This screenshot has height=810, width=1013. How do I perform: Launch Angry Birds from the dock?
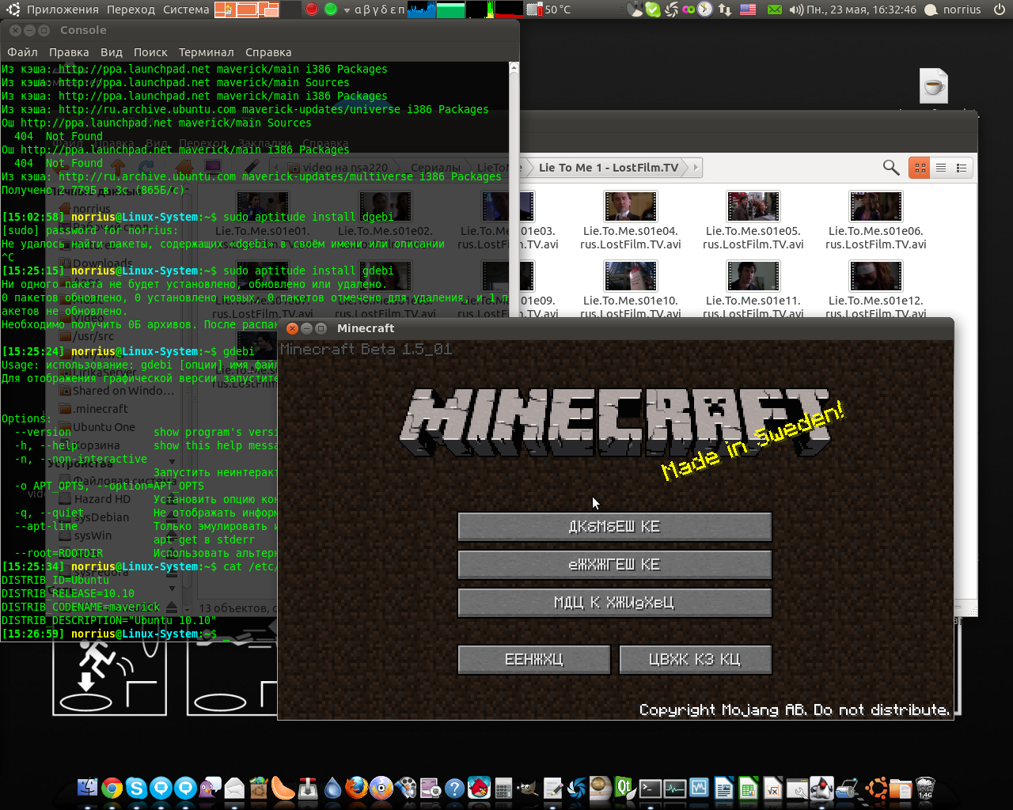[x=480, y=788]
